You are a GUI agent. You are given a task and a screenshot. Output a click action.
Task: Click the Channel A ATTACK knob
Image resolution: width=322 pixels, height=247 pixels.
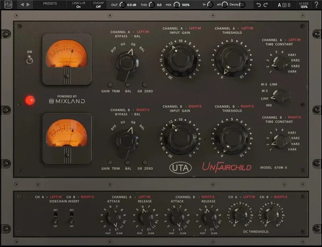point(114,218)
